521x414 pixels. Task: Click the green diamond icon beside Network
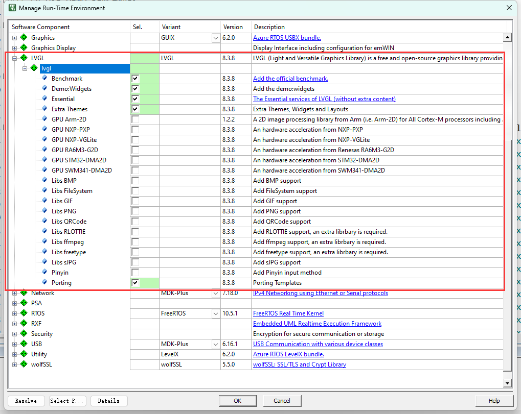[24, 293]
